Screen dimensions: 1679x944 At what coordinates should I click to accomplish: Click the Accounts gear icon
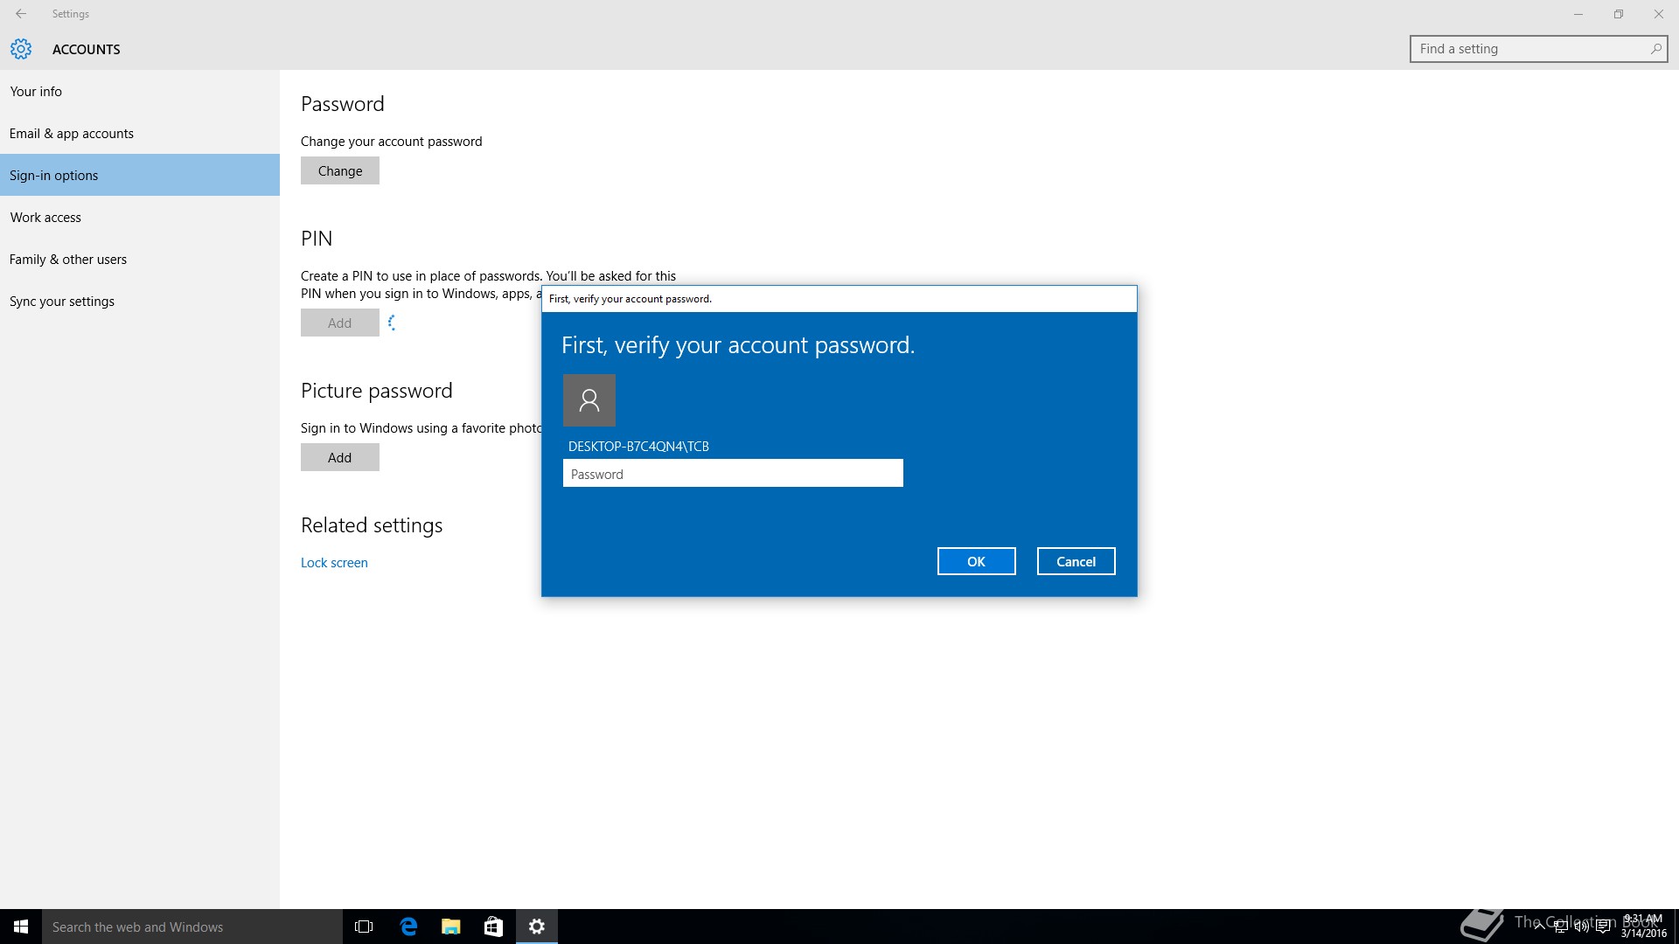click(x=21, y=49)
